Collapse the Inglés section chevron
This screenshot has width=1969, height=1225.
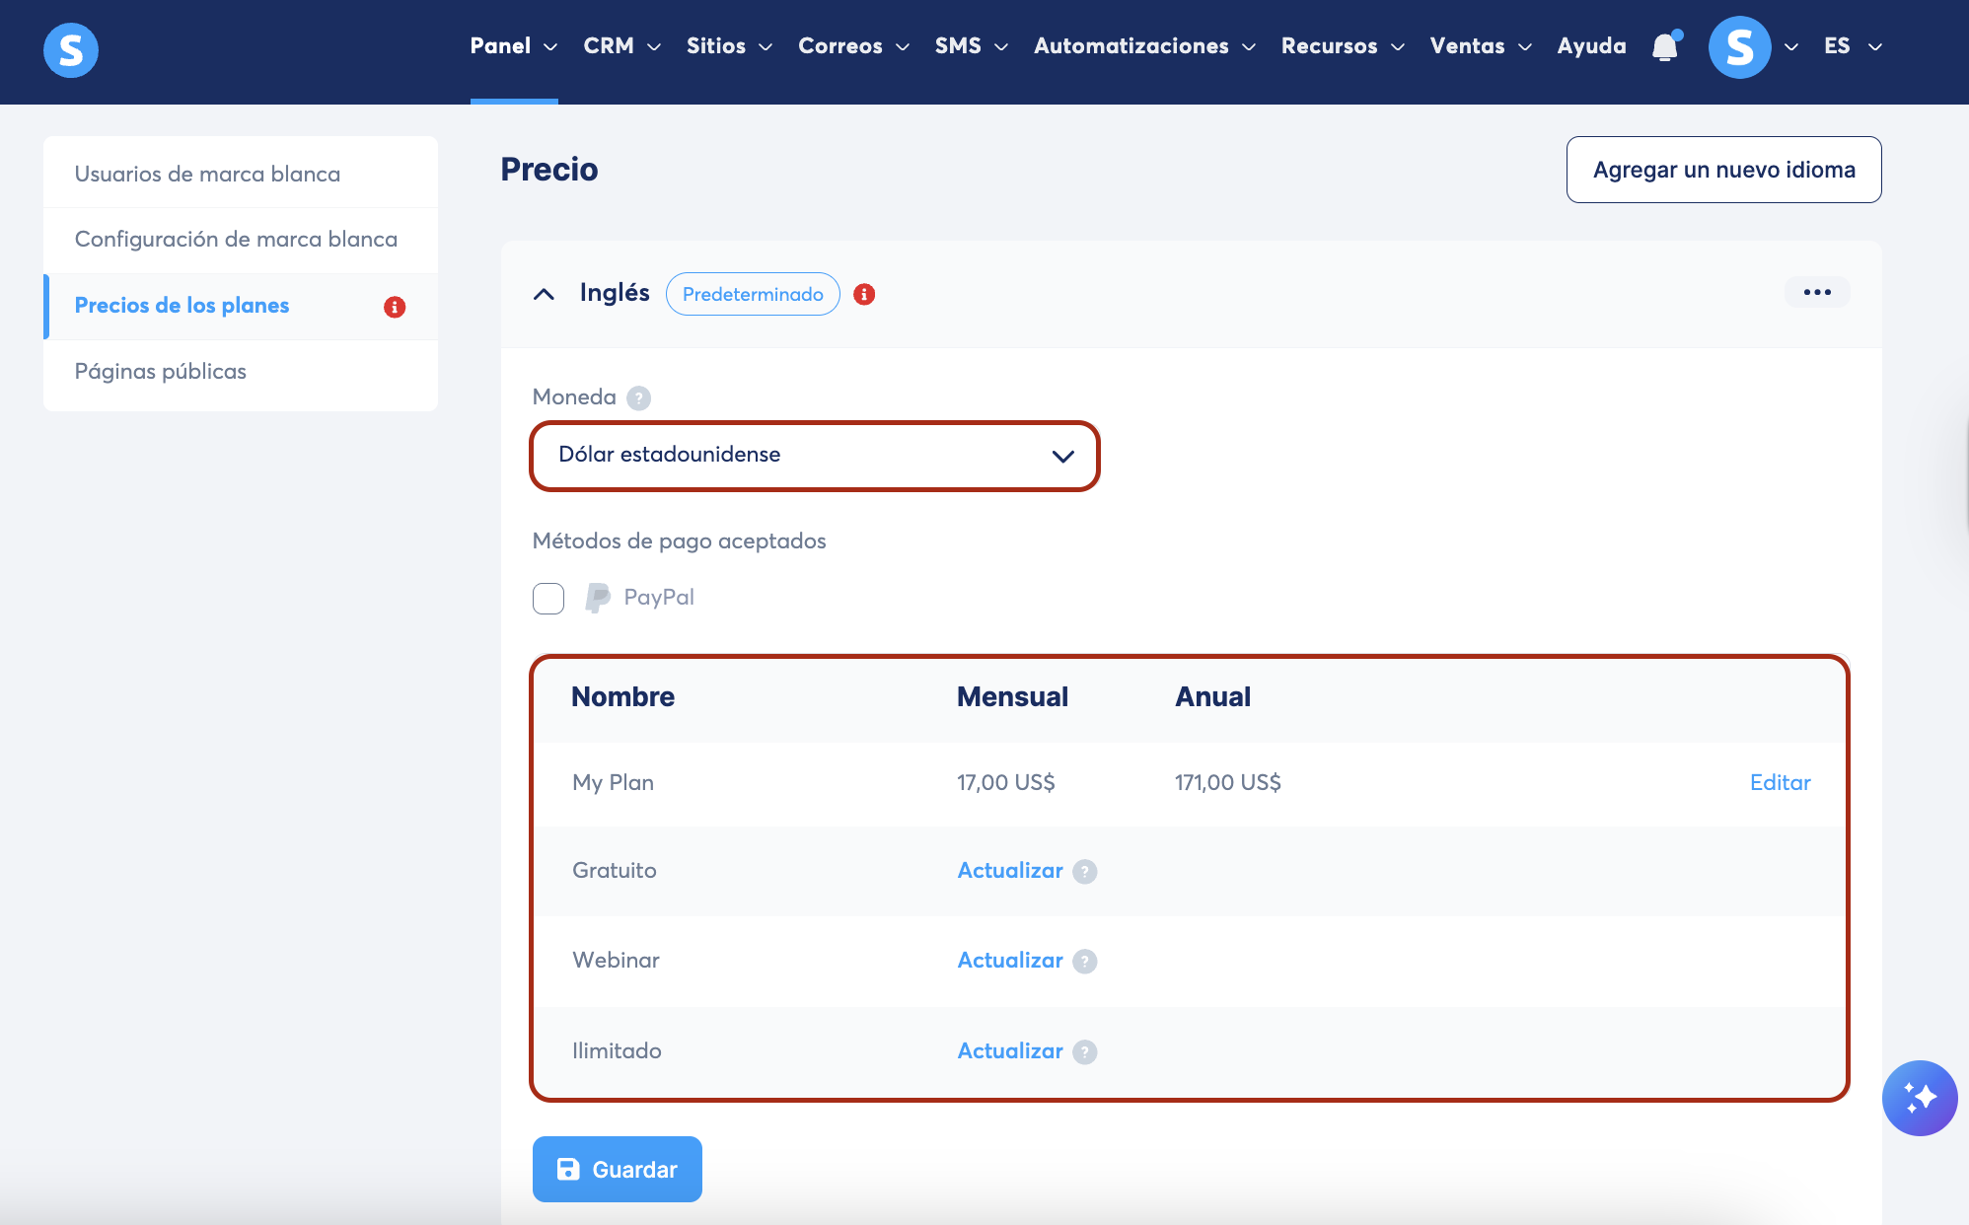(544, 294)
